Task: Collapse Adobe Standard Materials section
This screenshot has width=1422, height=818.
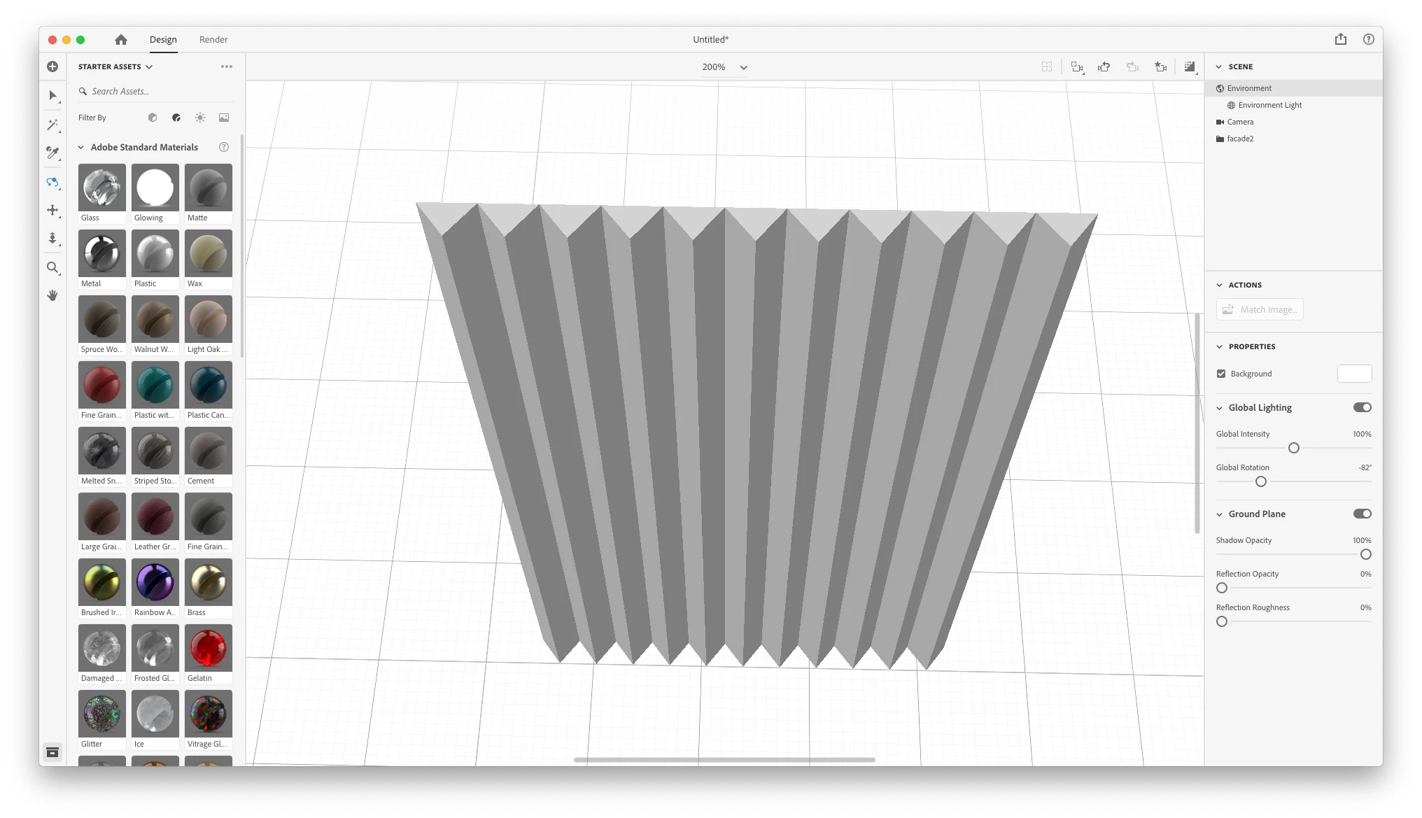Action: [81, 147]
